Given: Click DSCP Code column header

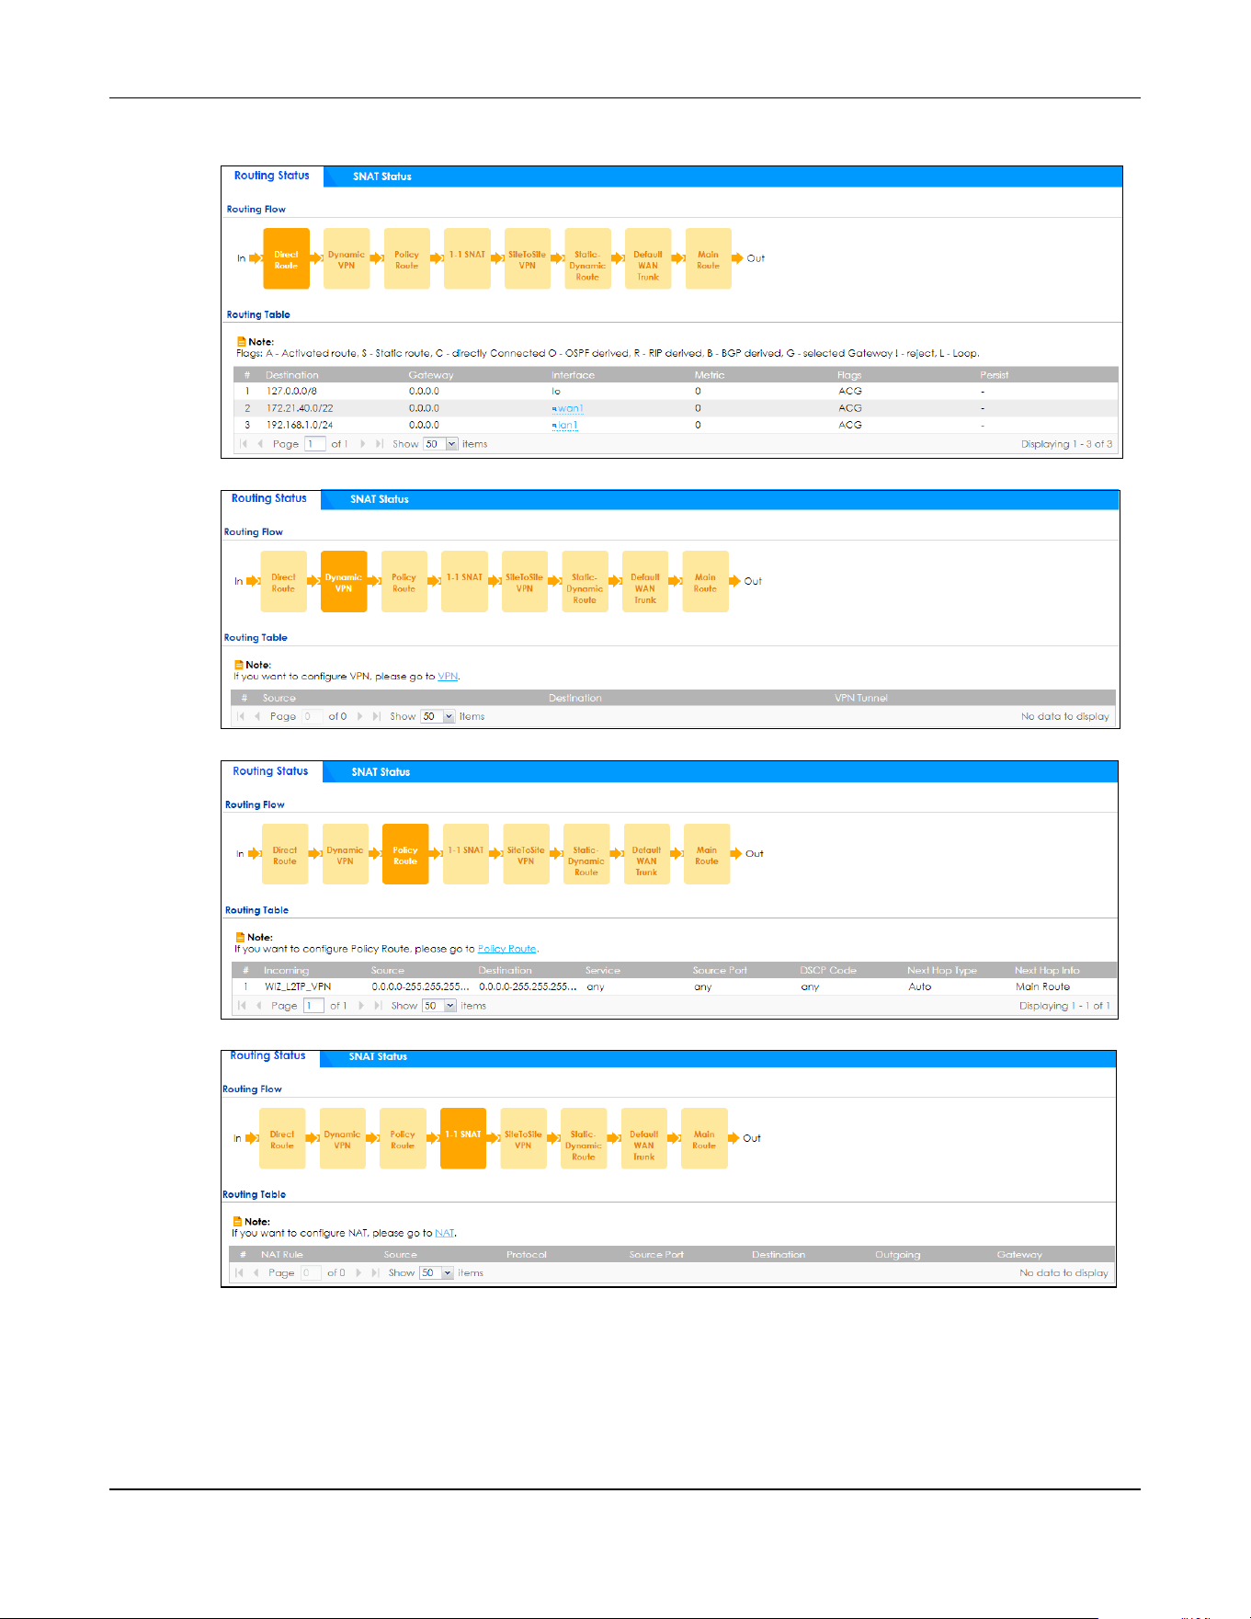Looking at the screenshot, I should pyautogui.click(x=828, y=970).
